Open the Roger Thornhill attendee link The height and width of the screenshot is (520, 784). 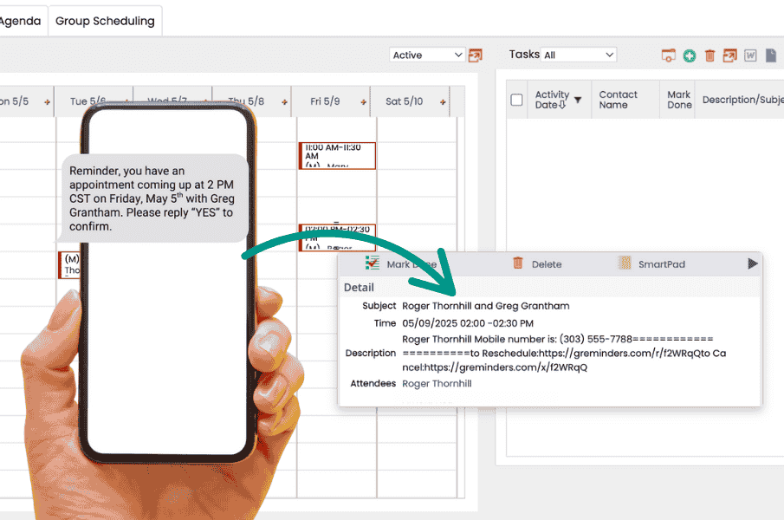click(x=437, y=383)
